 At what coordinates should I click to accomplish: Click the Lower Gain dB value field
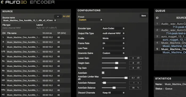point(135,58)
